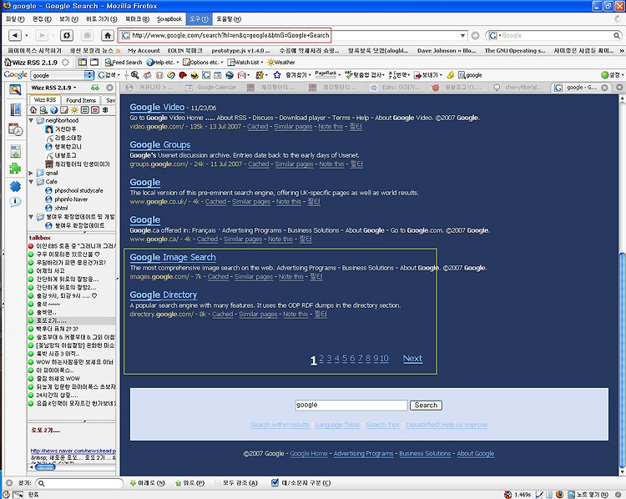Viewport: 626px width, 499px height.
Task: Open the 파일(F) menu
Action: (x=15, y=18)
